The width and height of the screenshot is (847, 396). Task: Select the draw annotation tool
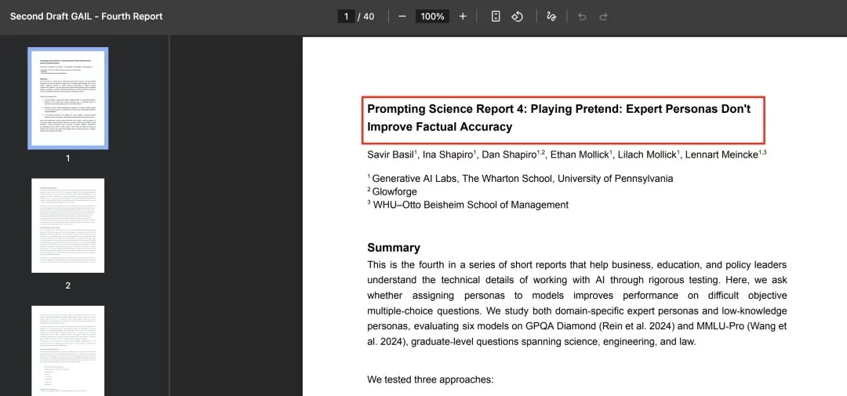pos(551,16)
